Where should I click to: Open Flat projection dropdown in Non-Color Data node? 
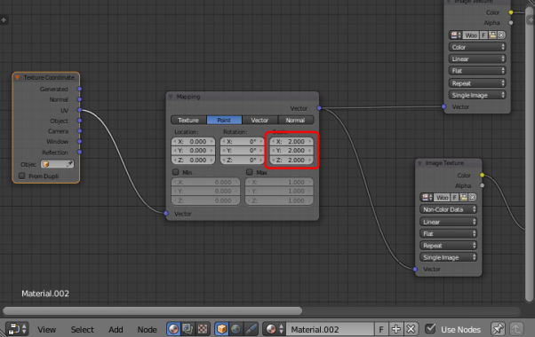click(448, 233)
